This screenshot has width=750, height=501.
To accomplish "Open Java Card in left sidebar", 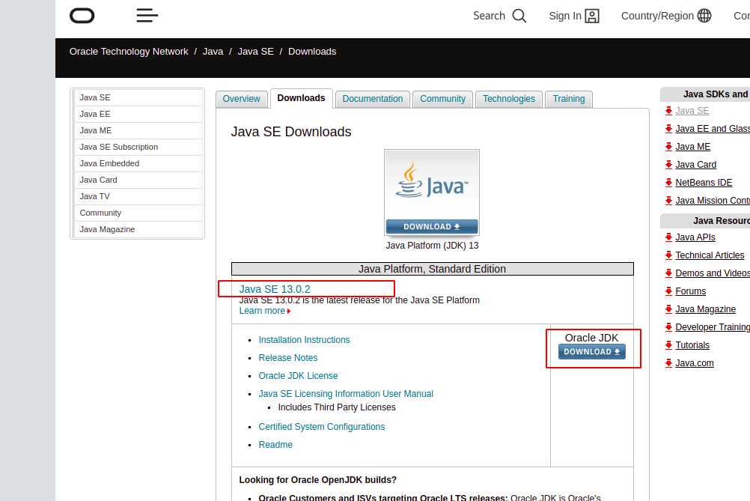I will [x=138, y=180].
